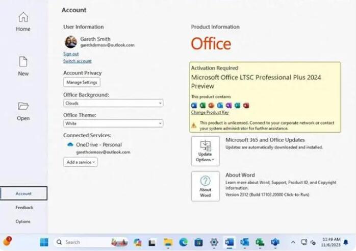Click the Publisher icon in product contents

pyautogui.click(x=237, y=106)
